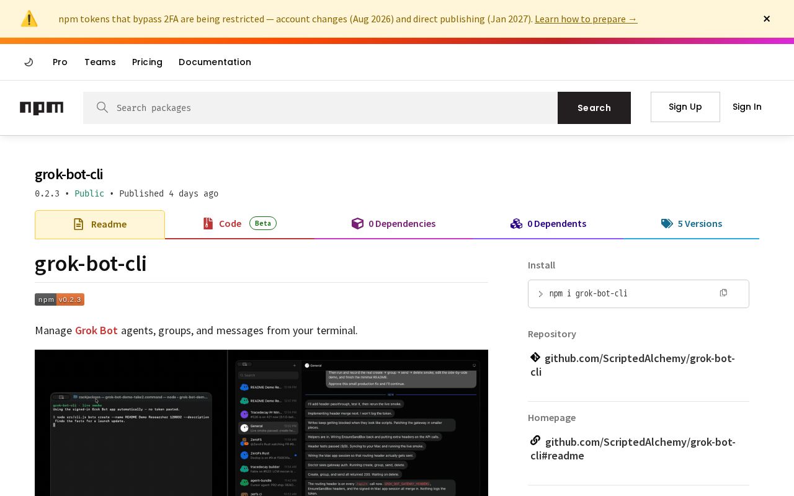The height and width of the screenshot is (496, 794).
Task: Click the magnifier icon in search box
Action: point(102,107)
